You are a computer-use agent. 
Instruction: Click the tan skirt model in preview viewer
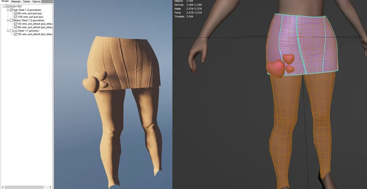[x=124, y=63]
